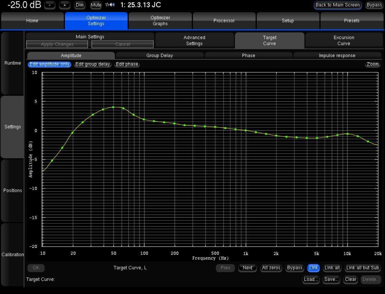Open the Presets tab
This screenshot has width=385, height=294.
click(352, 21)
